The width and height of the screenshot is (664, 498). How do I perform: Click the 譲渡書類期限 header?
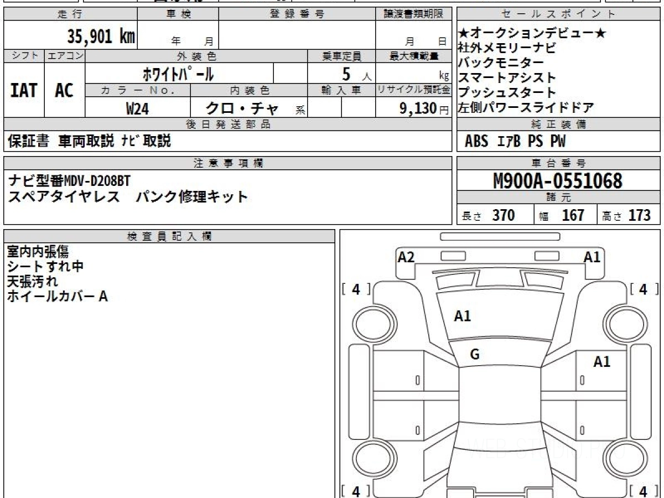pyautogui.click(x=413, y=14)
